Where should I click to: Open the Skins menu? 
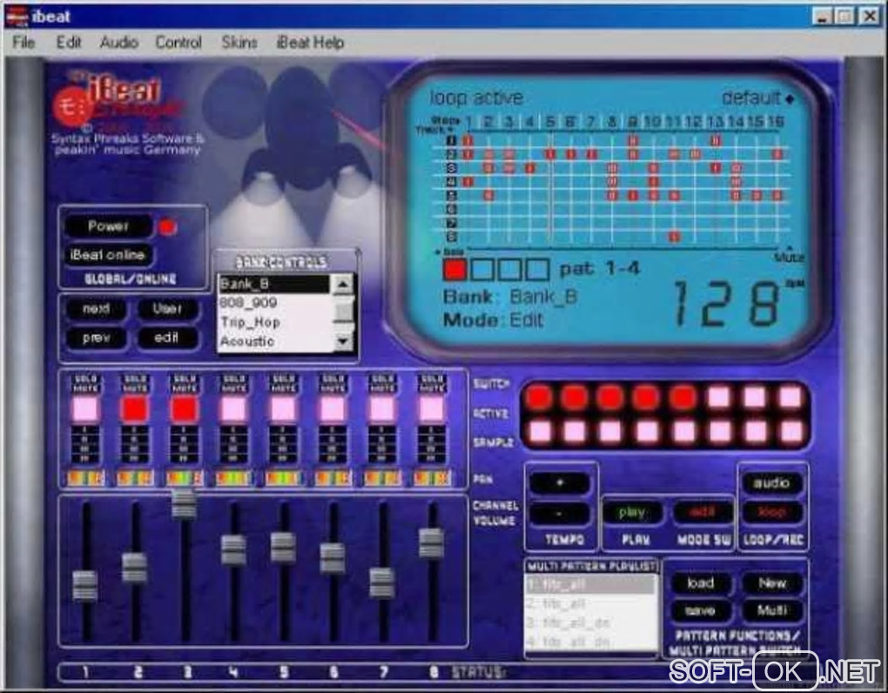point(239,43)
